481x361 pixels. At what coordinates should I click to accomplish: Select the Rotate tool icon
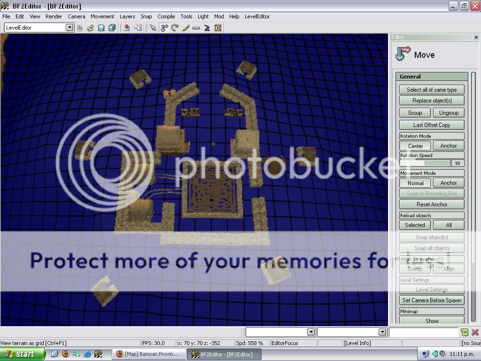(x=175, y=28)
